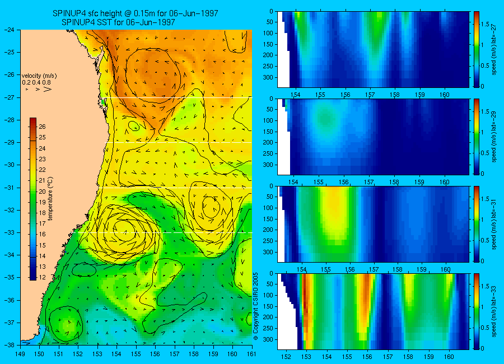504x364 pixels.
Task: Select the speed section panel for lat=-27
Action: tap(373, 49)
